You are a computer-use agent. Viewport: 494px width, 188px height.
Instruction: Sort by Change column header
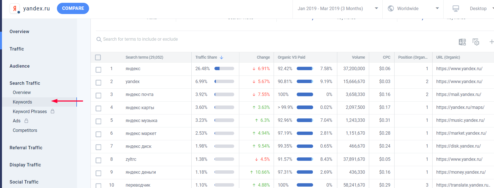263,57
